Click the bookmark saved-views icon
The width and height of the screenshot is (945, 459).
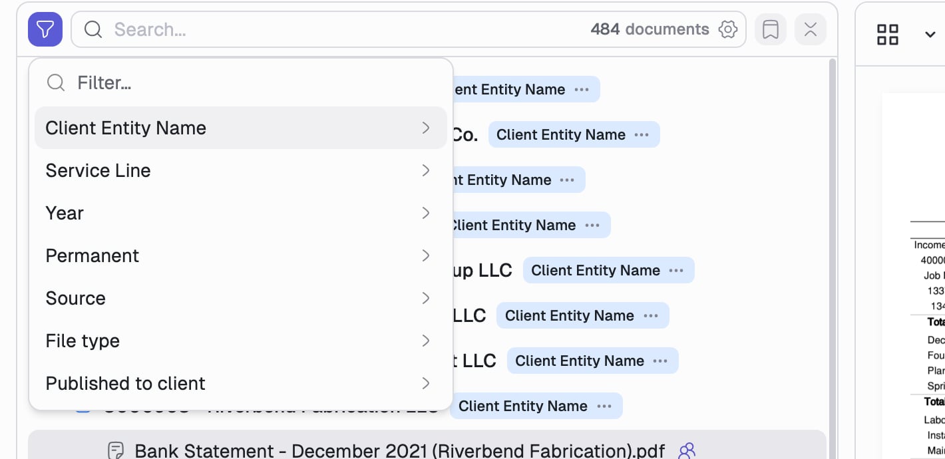click(771, 29)
